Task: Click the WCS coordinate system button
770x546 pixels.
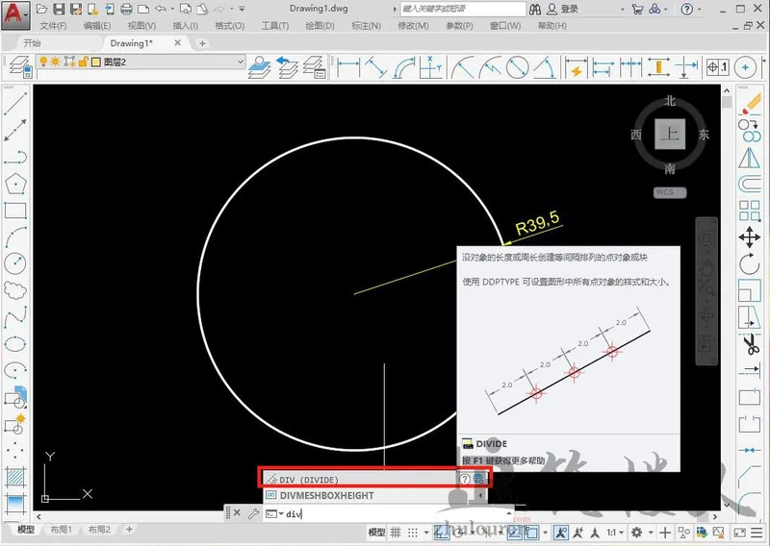Action: point(670,192)
